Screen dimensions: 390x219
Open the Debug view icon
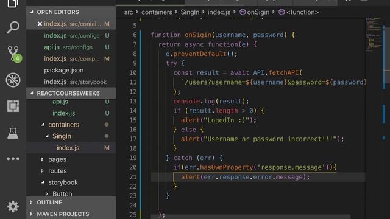click(13, 80)
